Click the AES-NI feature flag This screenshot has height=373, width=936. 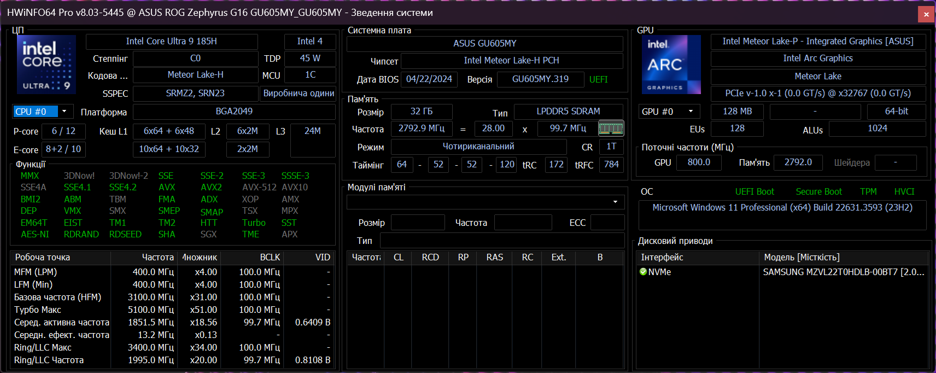[x=35, y=235]
